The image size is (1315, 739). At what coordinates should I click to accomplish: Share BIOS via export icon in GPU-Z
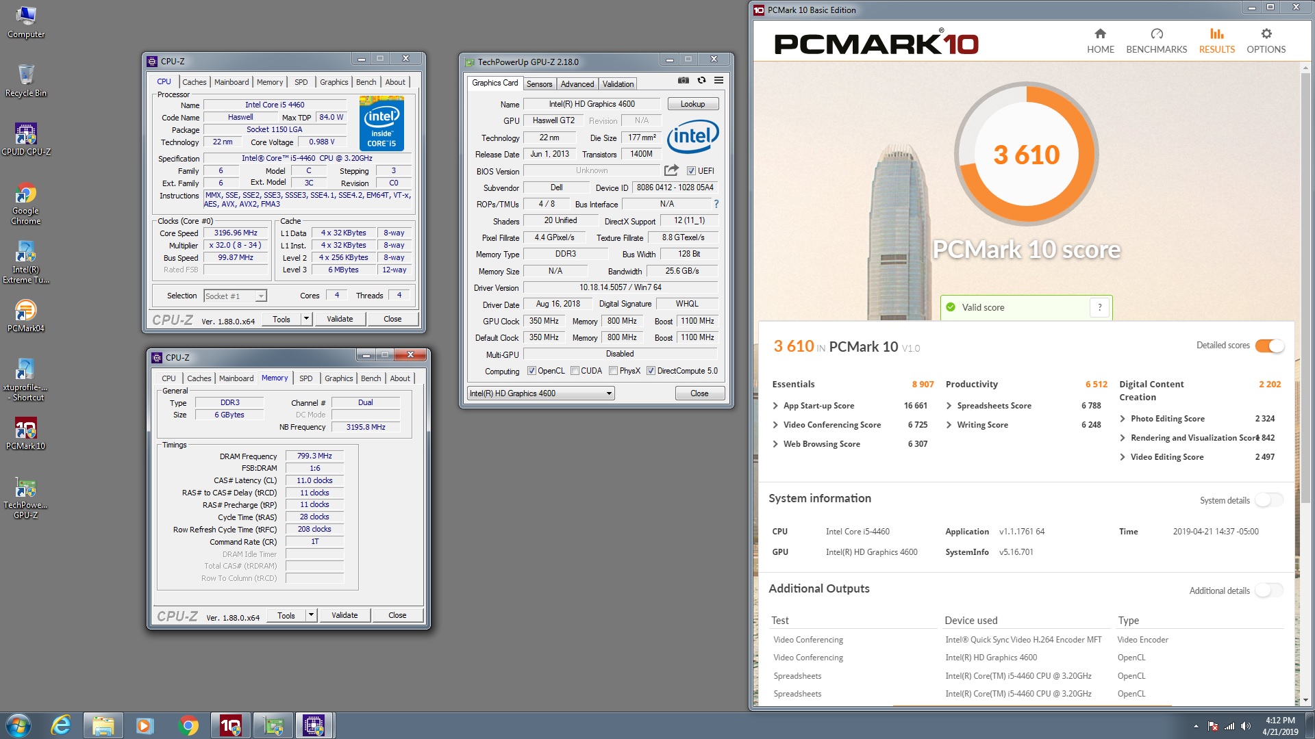coord(671,170)
